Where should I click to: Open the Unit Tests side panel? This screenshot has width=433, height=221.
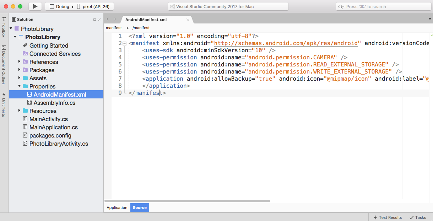tap(4, 105)
